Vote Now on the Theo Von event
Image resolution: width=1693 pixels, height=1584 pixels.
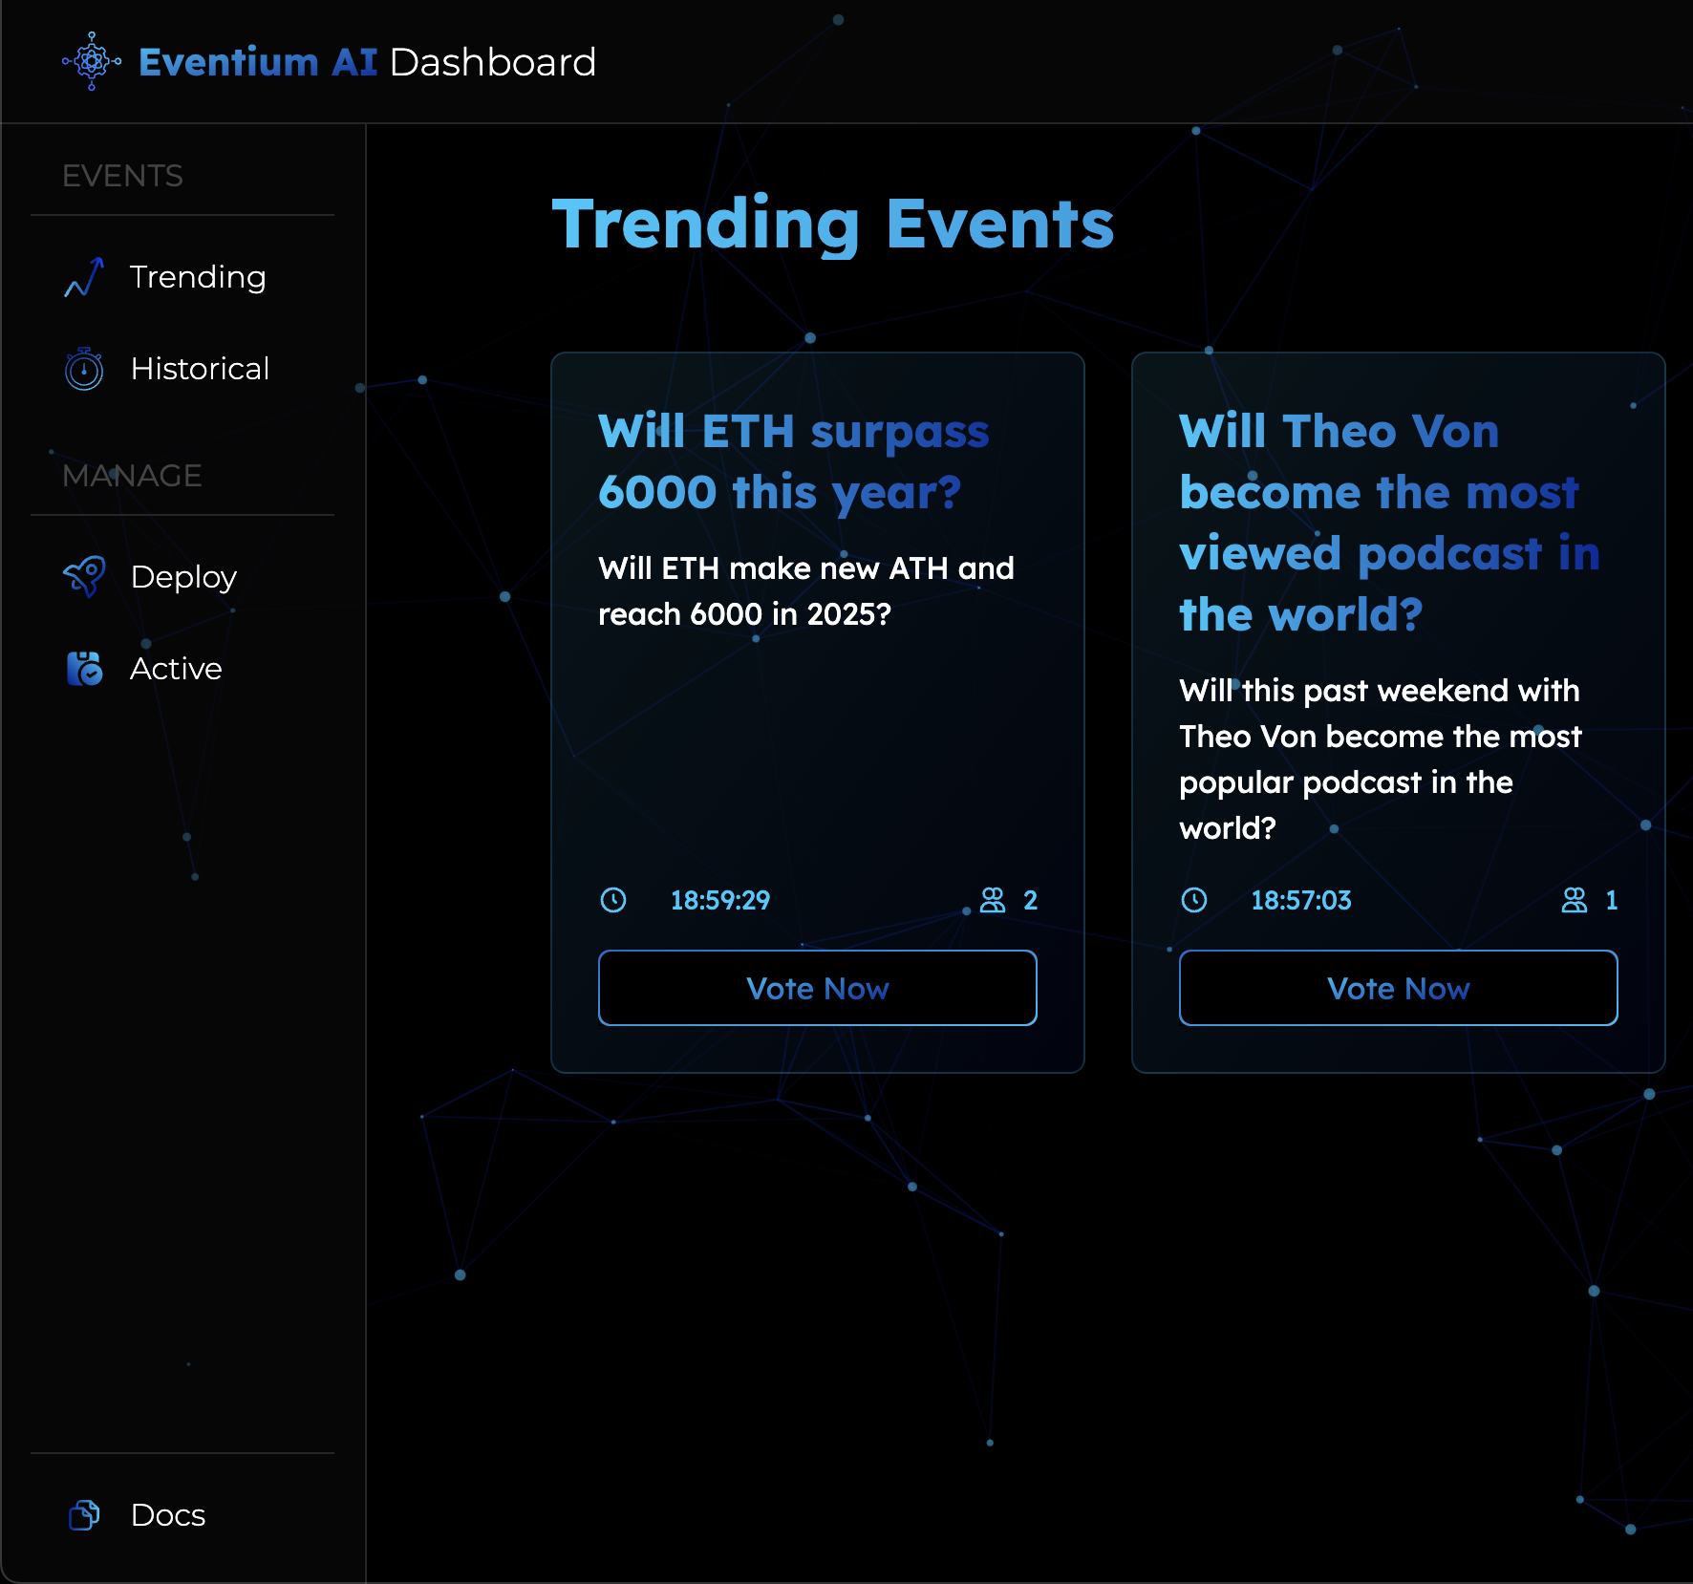click(1399, 988)
